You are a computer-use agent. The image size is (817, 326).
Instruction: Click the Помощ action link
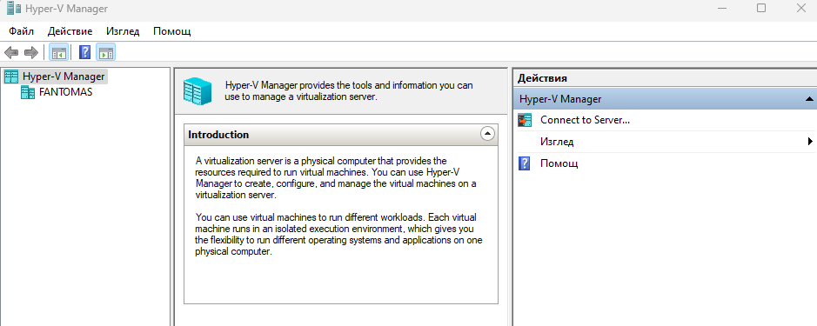[x=559, y=163]
